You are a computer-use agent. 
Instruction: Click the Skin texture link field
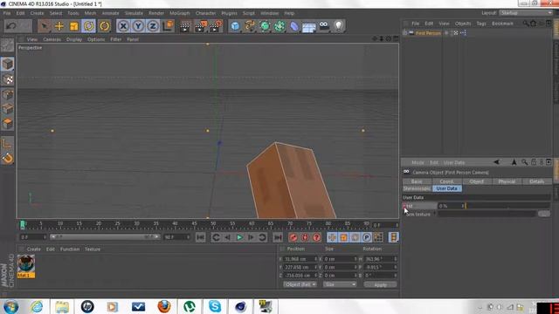click(487, 214)
